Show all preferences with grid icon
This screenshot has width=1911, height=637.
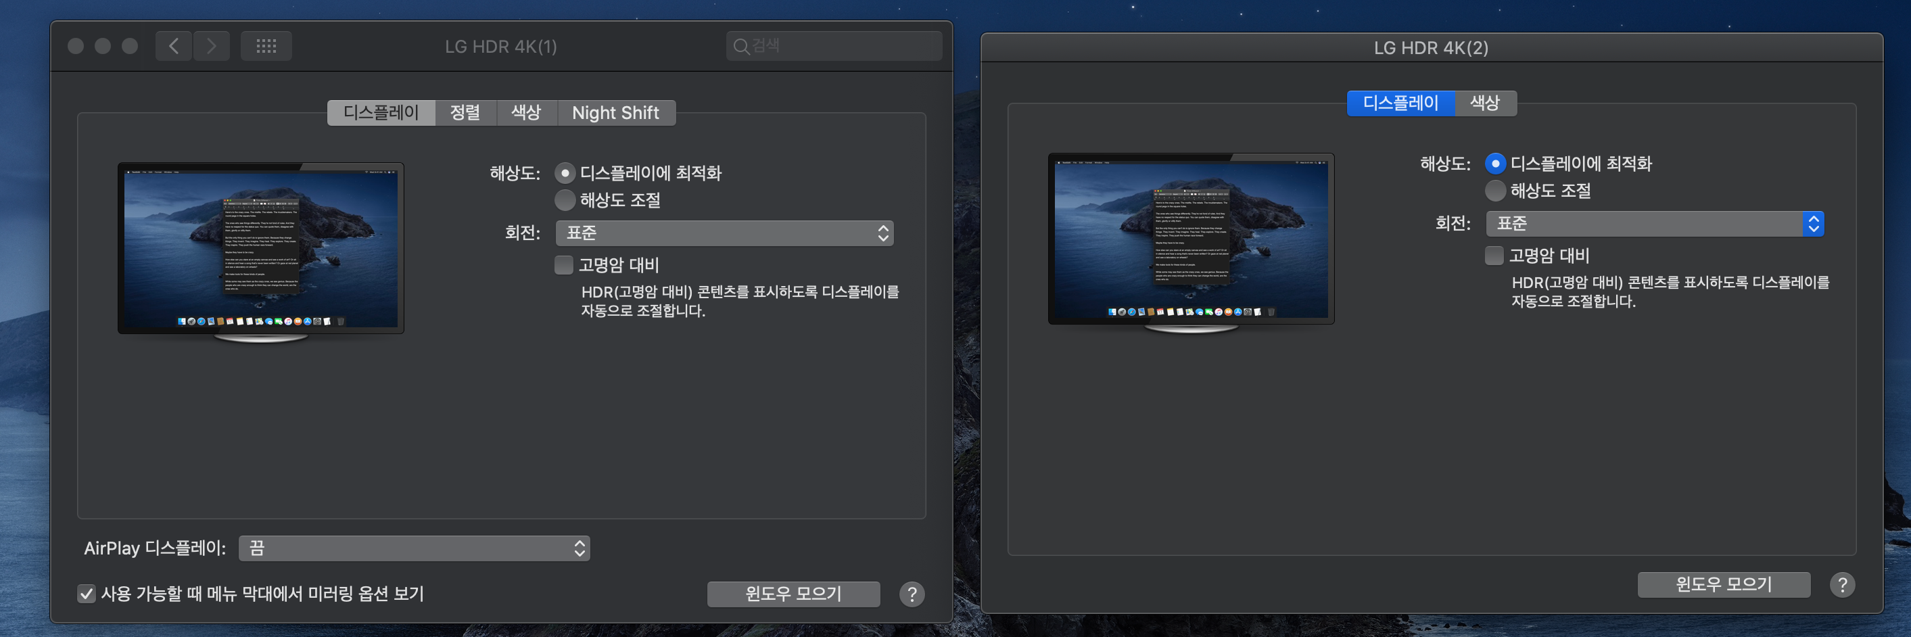[x=266, y=46]
